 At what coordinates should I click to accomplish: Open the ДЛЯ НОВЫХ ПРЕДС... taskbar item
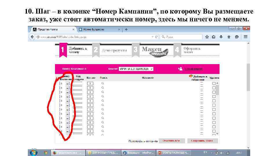103,153
